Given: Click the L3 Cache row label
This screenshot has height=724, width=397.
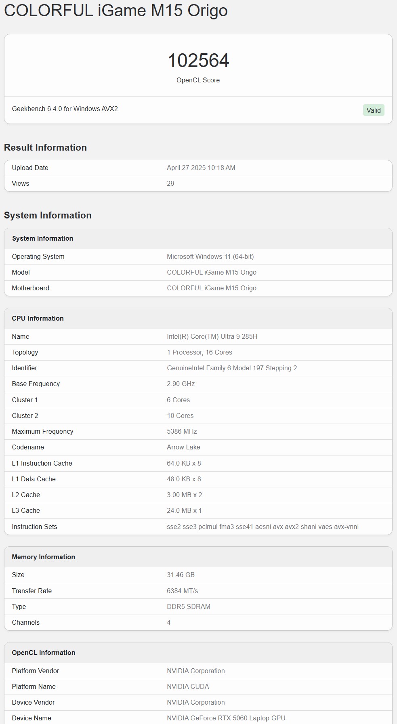Looking at the screenshot, I should click(x=26, y=510).
